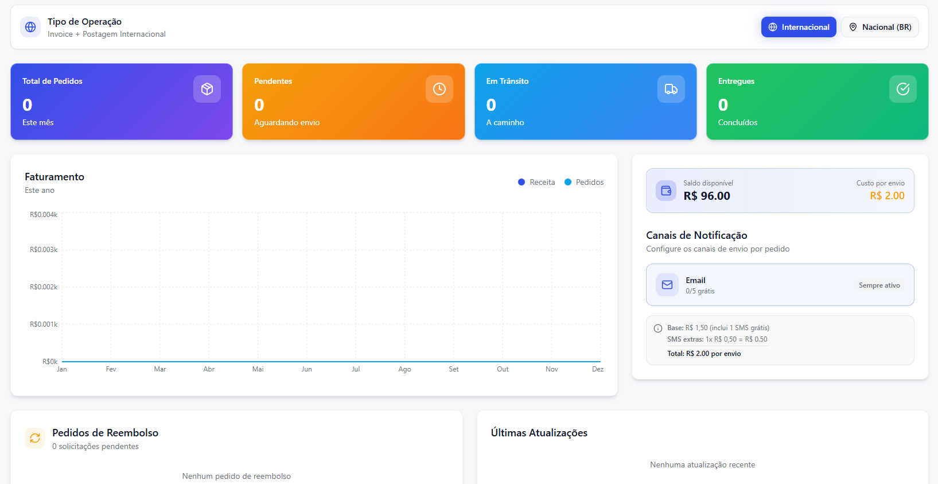Click the 'Sempre ativo' badge

tap(879, 285)
